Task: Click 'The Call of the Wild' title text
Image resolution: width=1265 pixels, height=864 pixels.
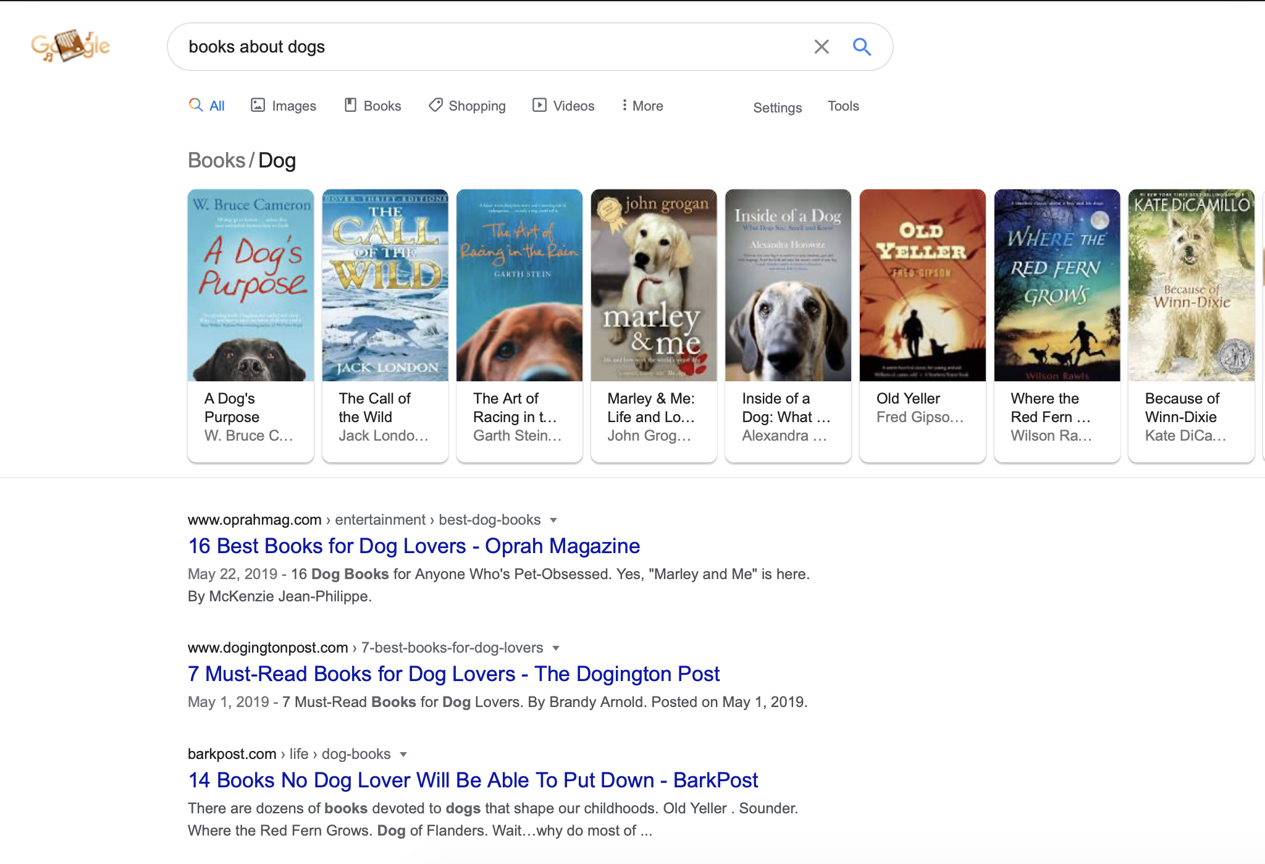Action: click(374, 408)
